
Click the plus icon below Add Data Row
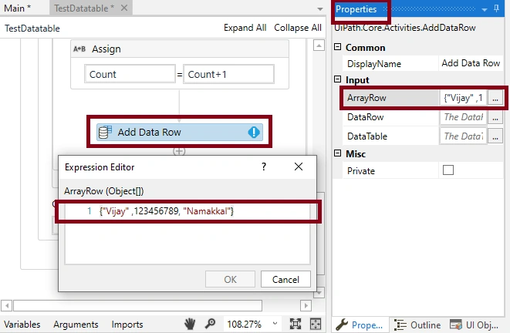tap(179, 151)
